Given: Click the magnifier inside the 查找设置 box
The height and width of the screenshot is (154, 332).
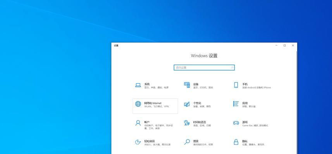Looking at the screenshot, I should (232, 67).
